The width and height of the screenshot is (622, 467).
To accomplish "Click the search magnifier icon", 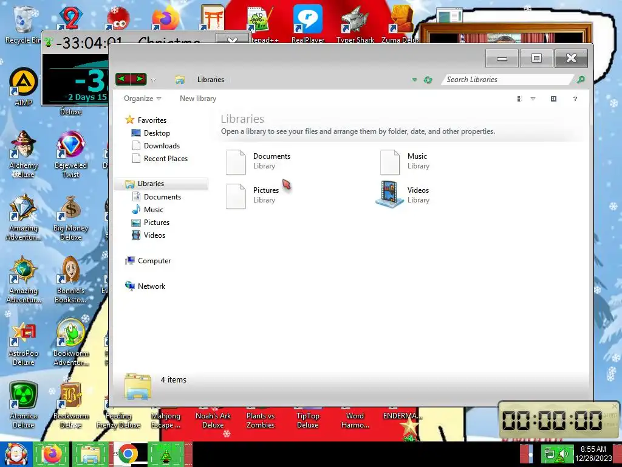I will pyautogui.click(x=581, y=80).
